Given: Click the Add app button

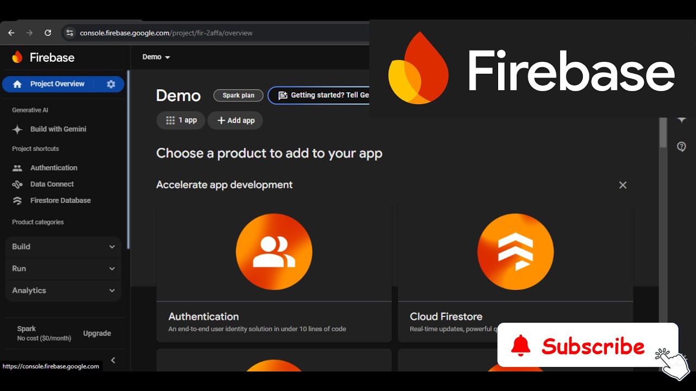Looking at the screenshot, I should click(x=235, y=121).
